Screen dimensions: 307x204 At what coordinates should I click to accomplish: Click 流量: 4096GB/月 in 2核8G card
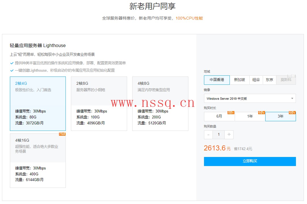[91, 123]
